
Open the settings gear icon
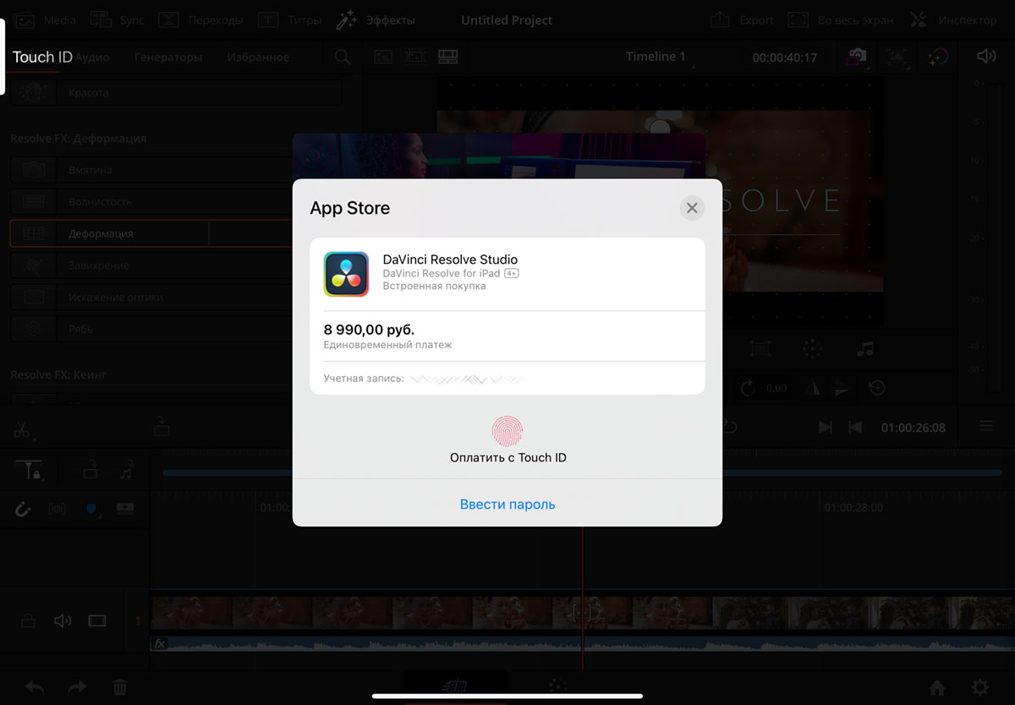tap(979, 686)
